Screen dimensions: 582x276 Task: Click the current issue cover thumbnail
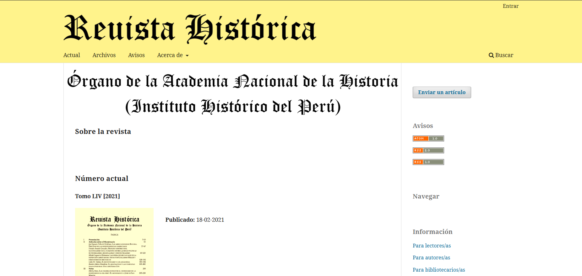coord(114,242)
